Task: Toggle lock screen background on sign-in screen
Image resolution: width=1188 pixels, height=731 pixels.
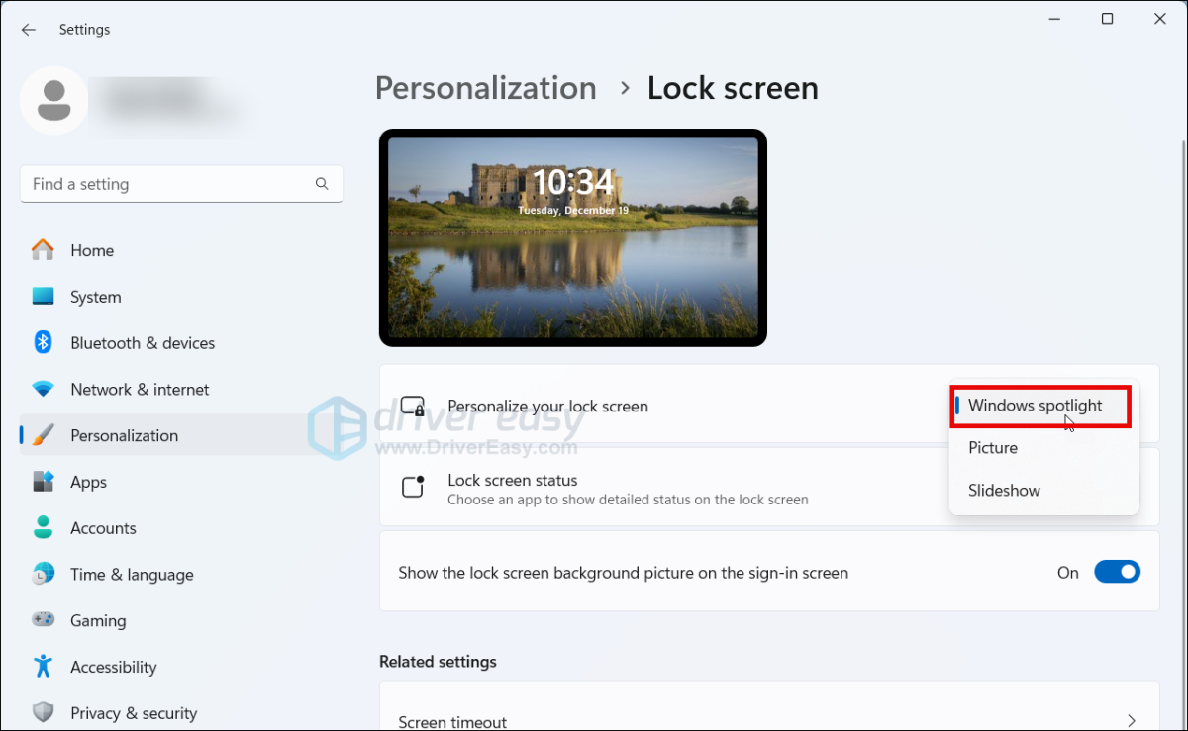Action: click(x=1117, y=572)
